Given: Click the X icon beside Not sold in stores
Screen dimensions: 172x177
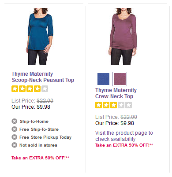Looking at the screenshot, I should pyautogui.click(x=15, y=145).
